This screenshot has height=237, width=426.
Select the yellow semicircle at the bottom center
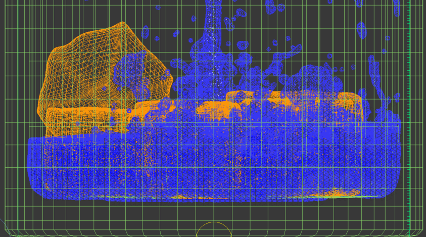pos(214,229)
